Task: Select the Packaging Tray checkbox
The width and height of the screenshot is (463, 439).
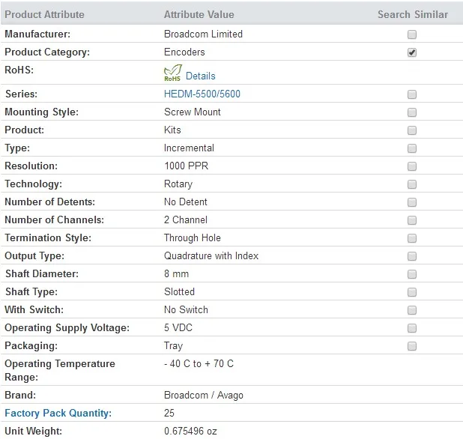Action: click(x=412, y=346)
